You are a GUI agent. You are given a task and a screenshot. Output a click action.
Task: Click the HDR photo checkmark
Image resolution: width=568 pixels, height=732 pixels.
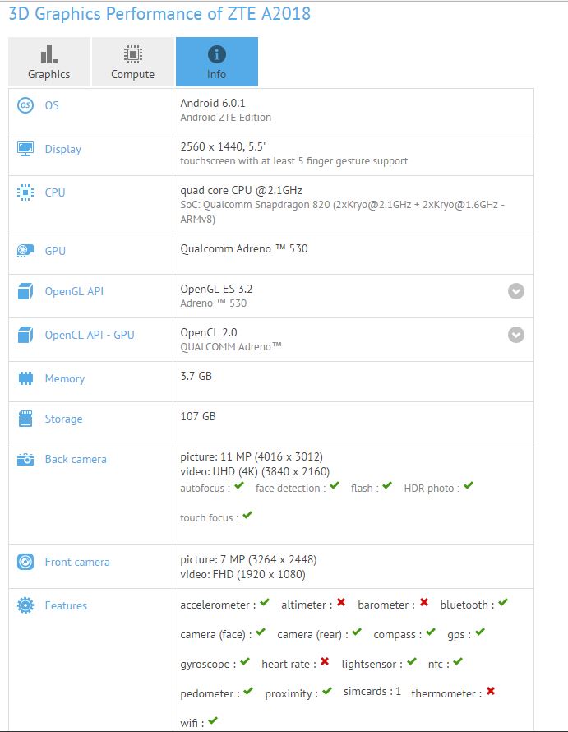[469, 486]
